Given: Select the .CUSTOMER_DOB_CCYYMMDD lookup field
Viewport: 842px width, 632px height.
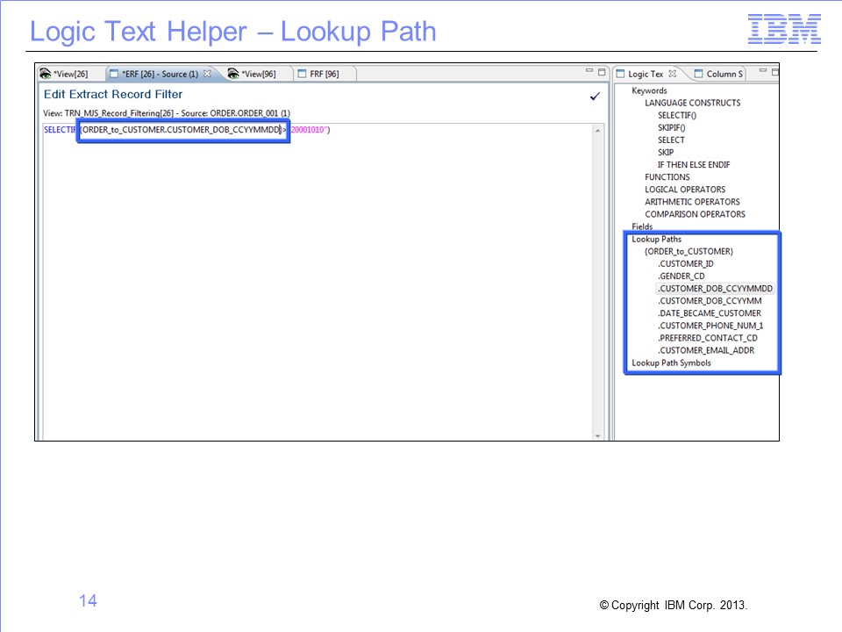Looking at the screenshot, I should (x=716, y=289).
